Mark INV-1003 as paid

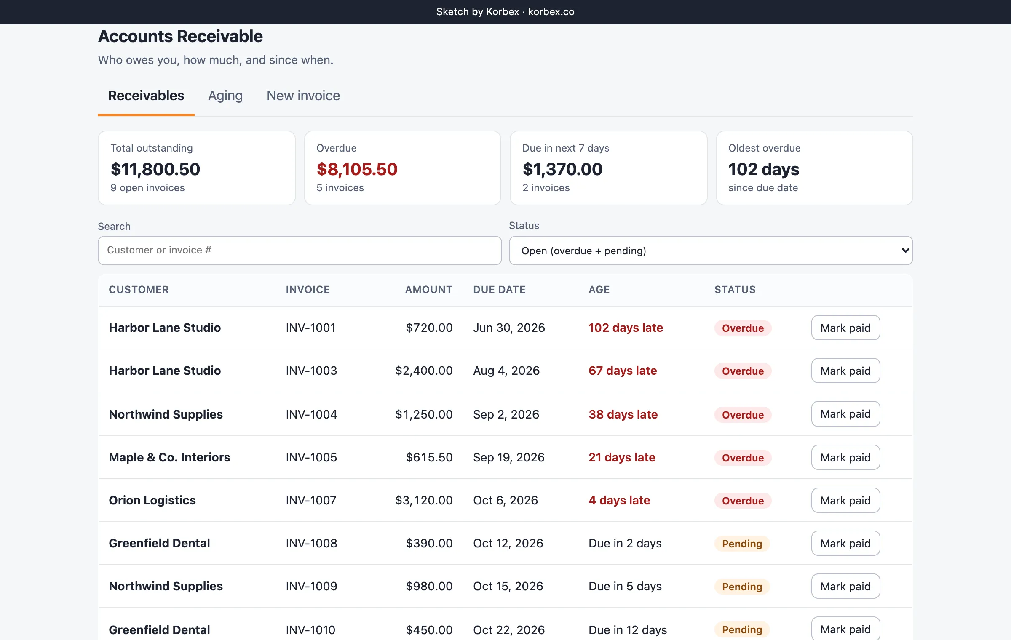[845, 371]
